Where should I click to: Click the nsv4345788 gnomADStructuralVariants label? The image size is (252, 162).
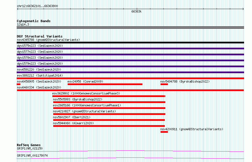(48, 40)
